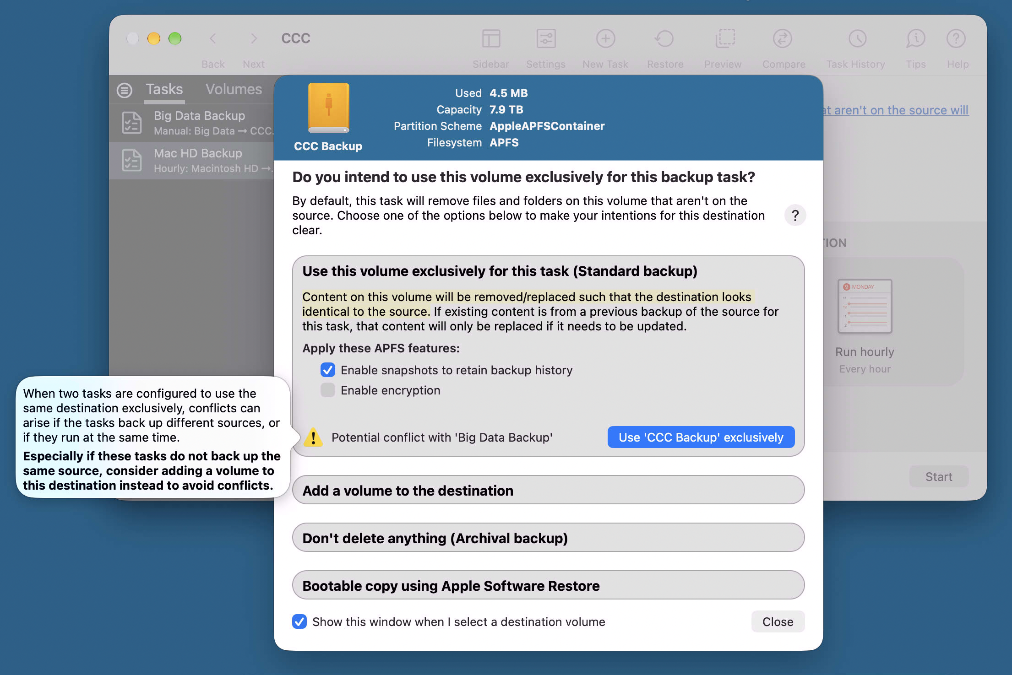Click the yellow minimize window button

(x=154, y=38)
